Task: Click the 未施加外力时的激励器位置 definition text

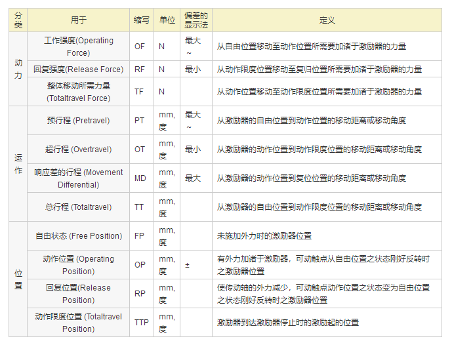Action: tap(264, 236)
